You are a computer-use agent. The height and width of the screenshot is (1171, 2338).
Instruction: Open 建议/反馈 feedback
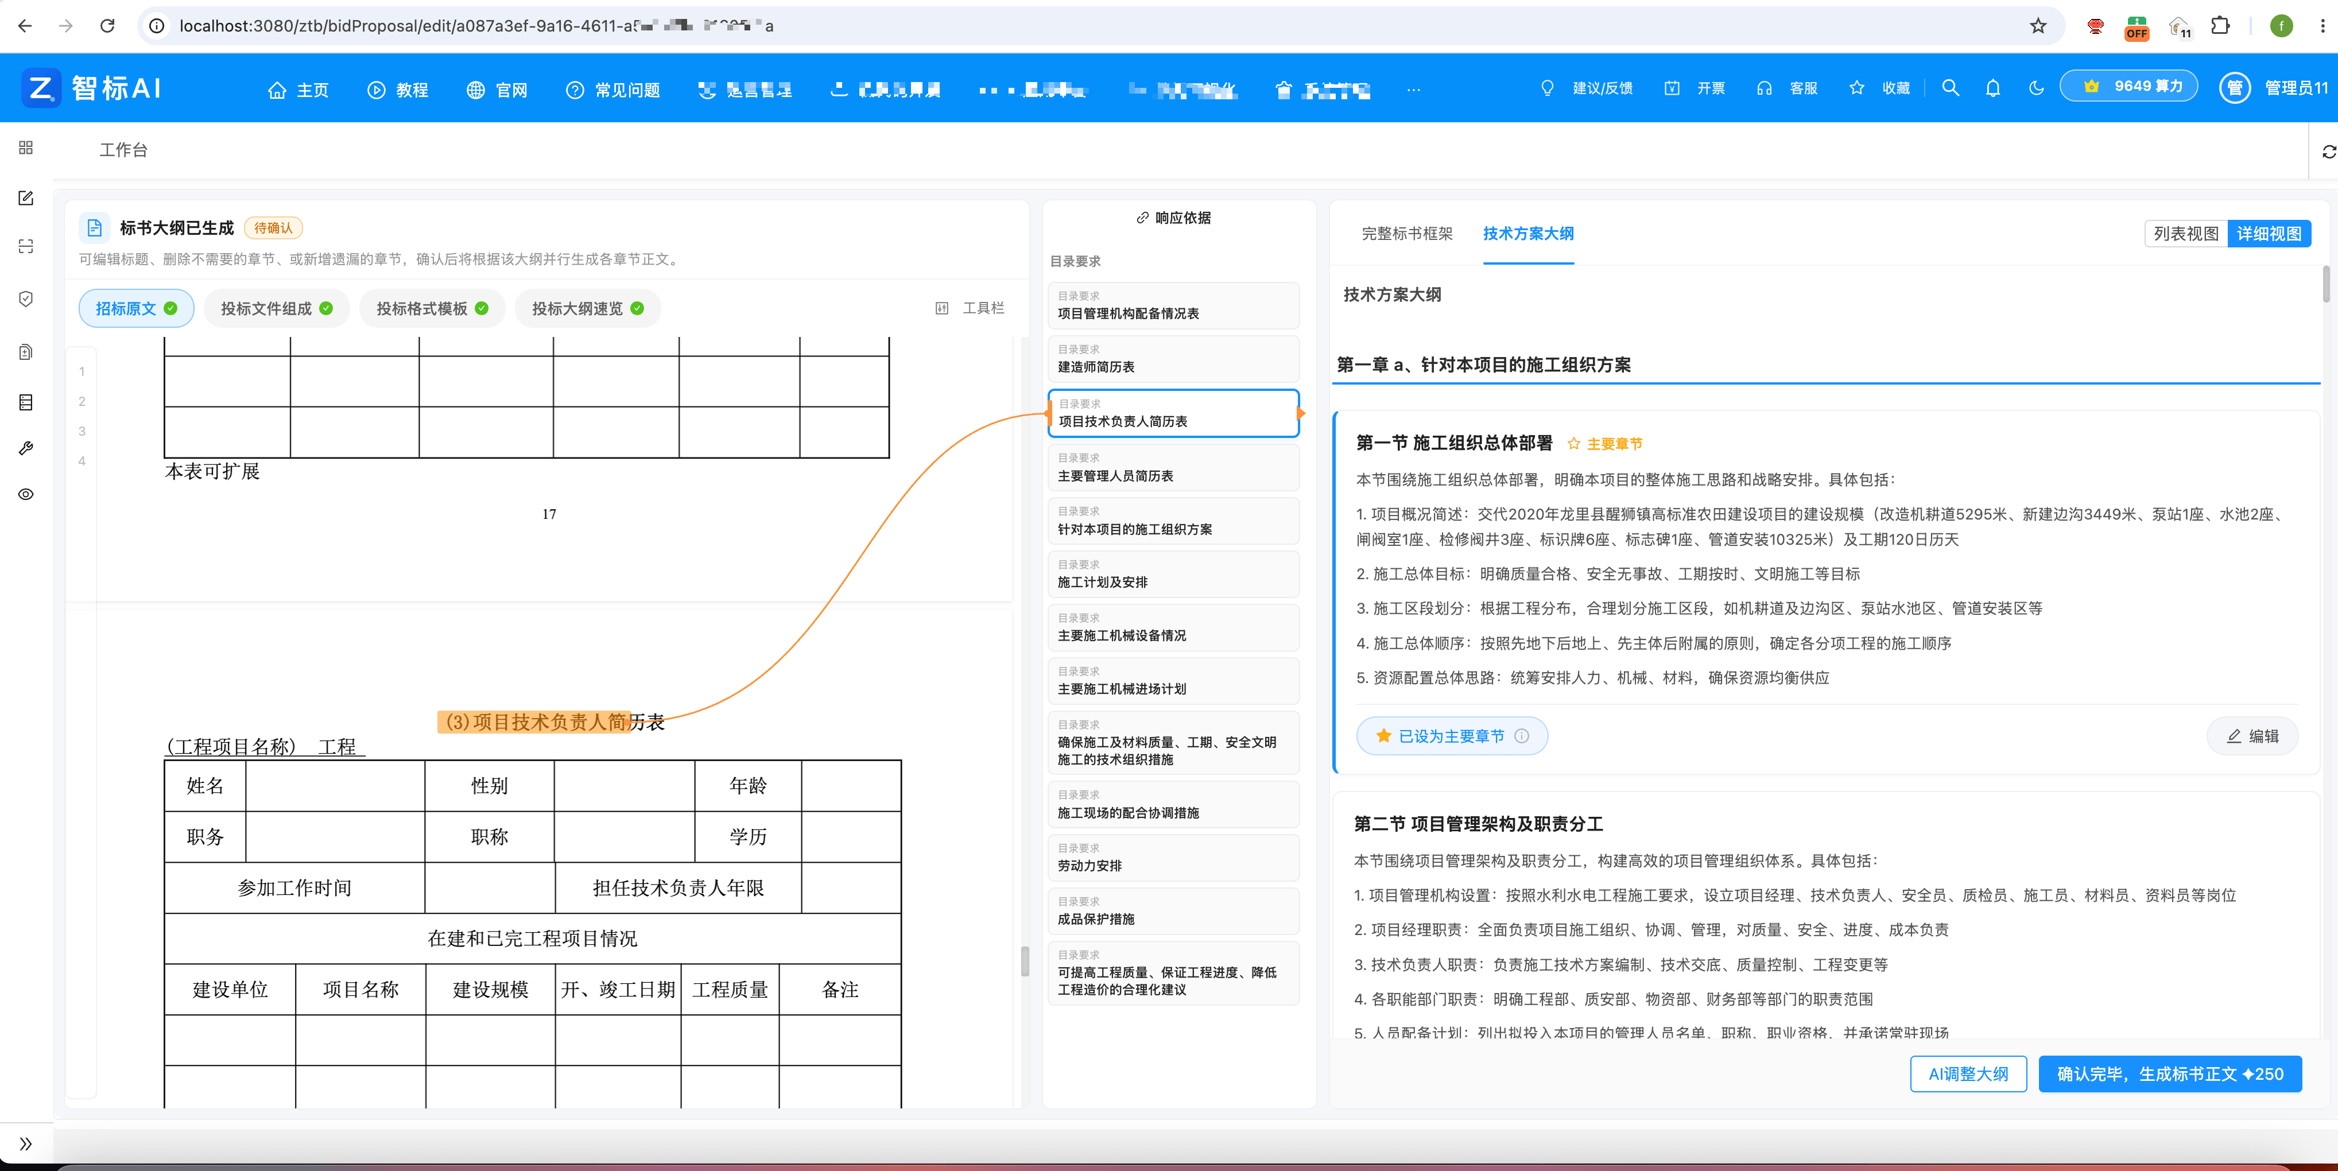[x=1587, y=88]
